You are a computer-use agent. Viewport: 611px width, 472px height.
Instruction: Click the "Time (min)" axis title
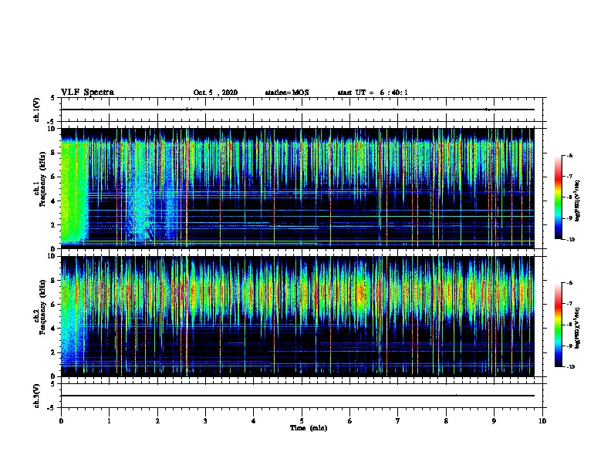point(309,428)
